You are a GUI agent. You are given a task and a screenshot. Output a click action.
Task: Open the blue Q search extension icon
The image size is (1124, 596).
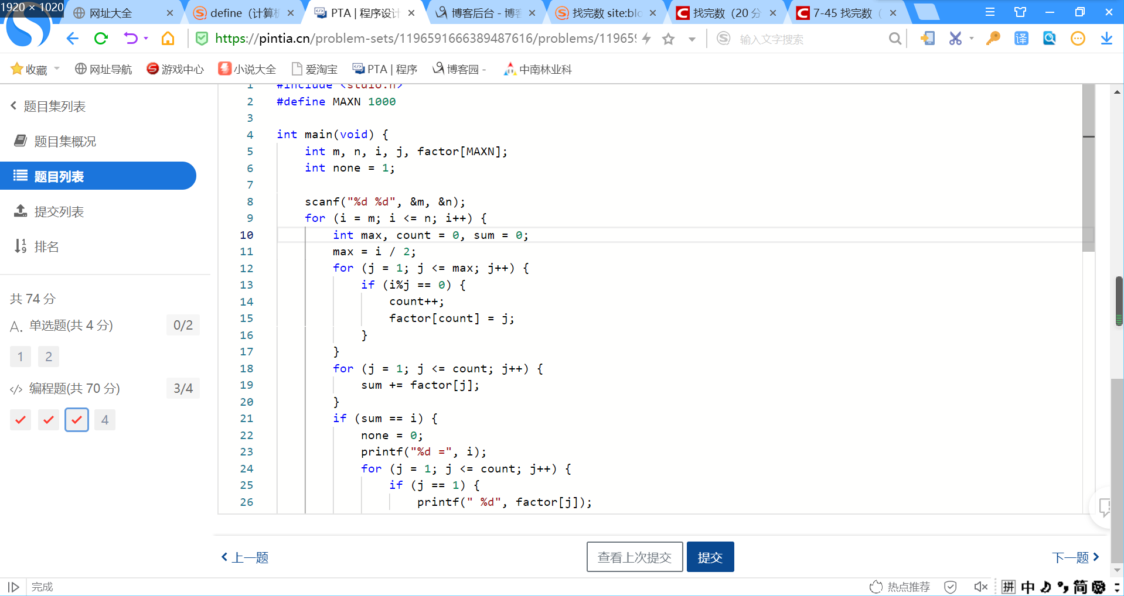click(1050, 39)
